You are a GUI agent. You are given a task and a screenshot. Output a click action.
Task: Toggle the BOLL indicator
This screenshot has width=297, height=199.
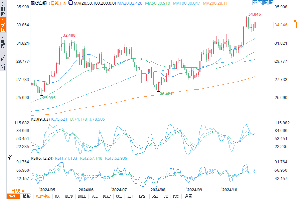(x=82, y=196)
